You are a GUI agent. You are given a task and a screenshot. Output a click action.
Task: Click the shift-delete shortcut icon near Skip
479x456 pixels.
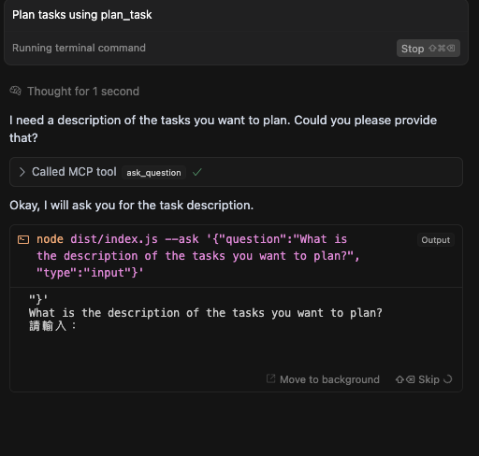[x=405, y=379]
